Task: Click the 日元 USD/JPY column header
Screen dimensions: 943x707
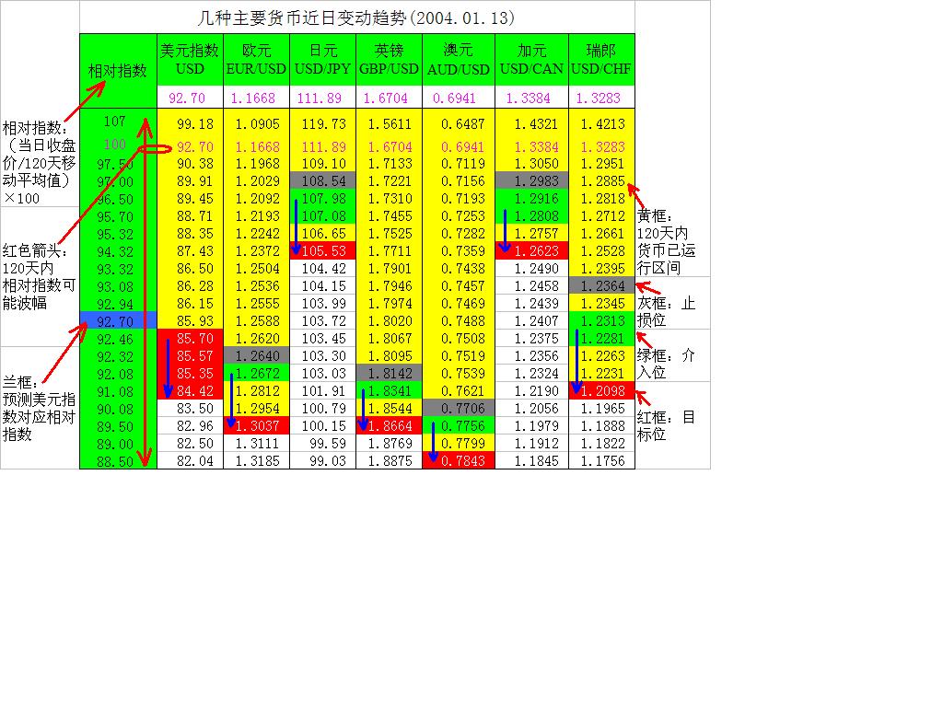Action: coord(322,58)
